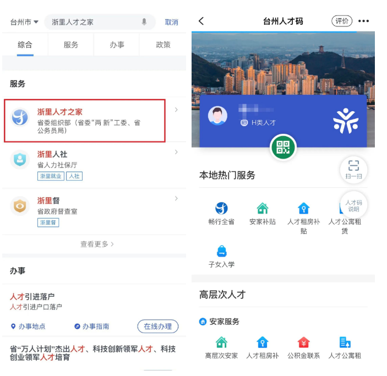Select the 子女入学 backpack icon

pyautogui.click(x=222, y=251)
